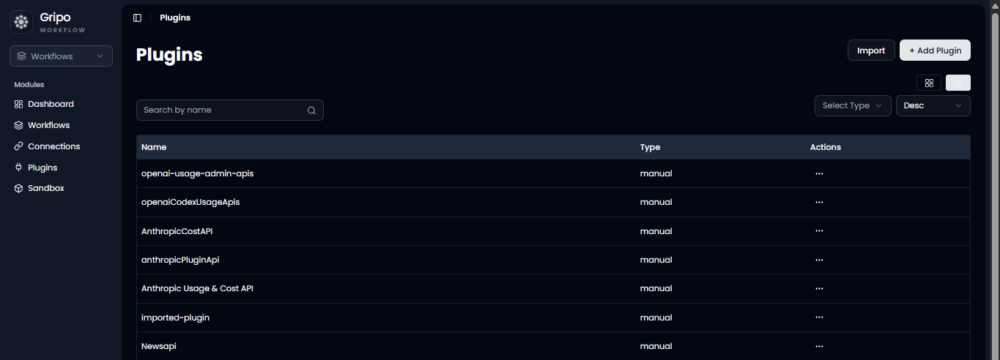Click the page vertical scrollbar
The image size is (1000, 360).
[995, 183]
